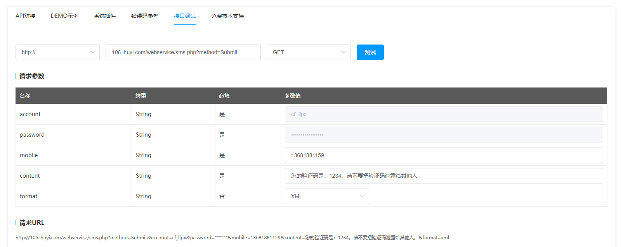The width and height of the screenshot is (621, 247).
Task: Switch to the DEMO示例 tab
Action: pyautogui.click(x=64, y=16)
